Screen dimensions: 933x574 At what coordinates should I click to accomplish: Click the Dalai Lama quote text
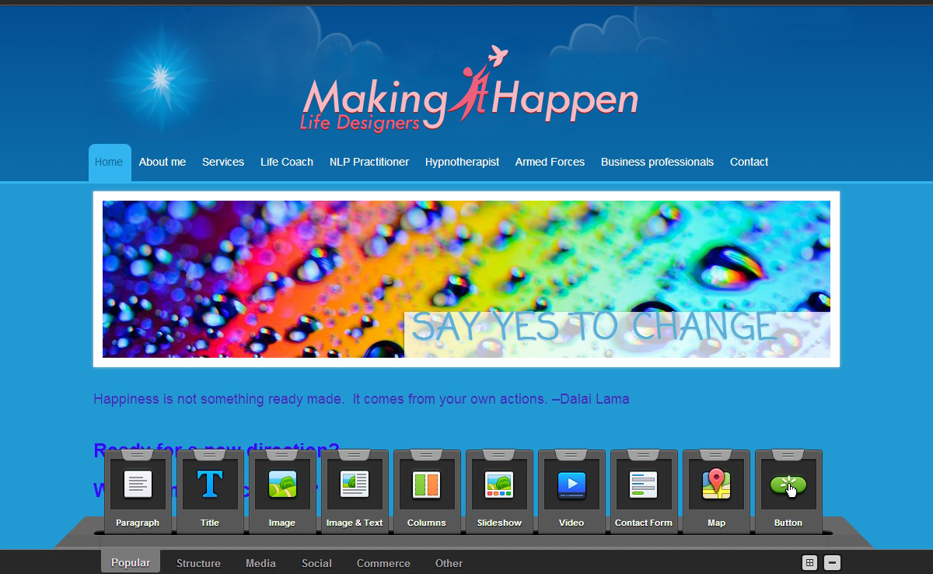pos(362,399)
